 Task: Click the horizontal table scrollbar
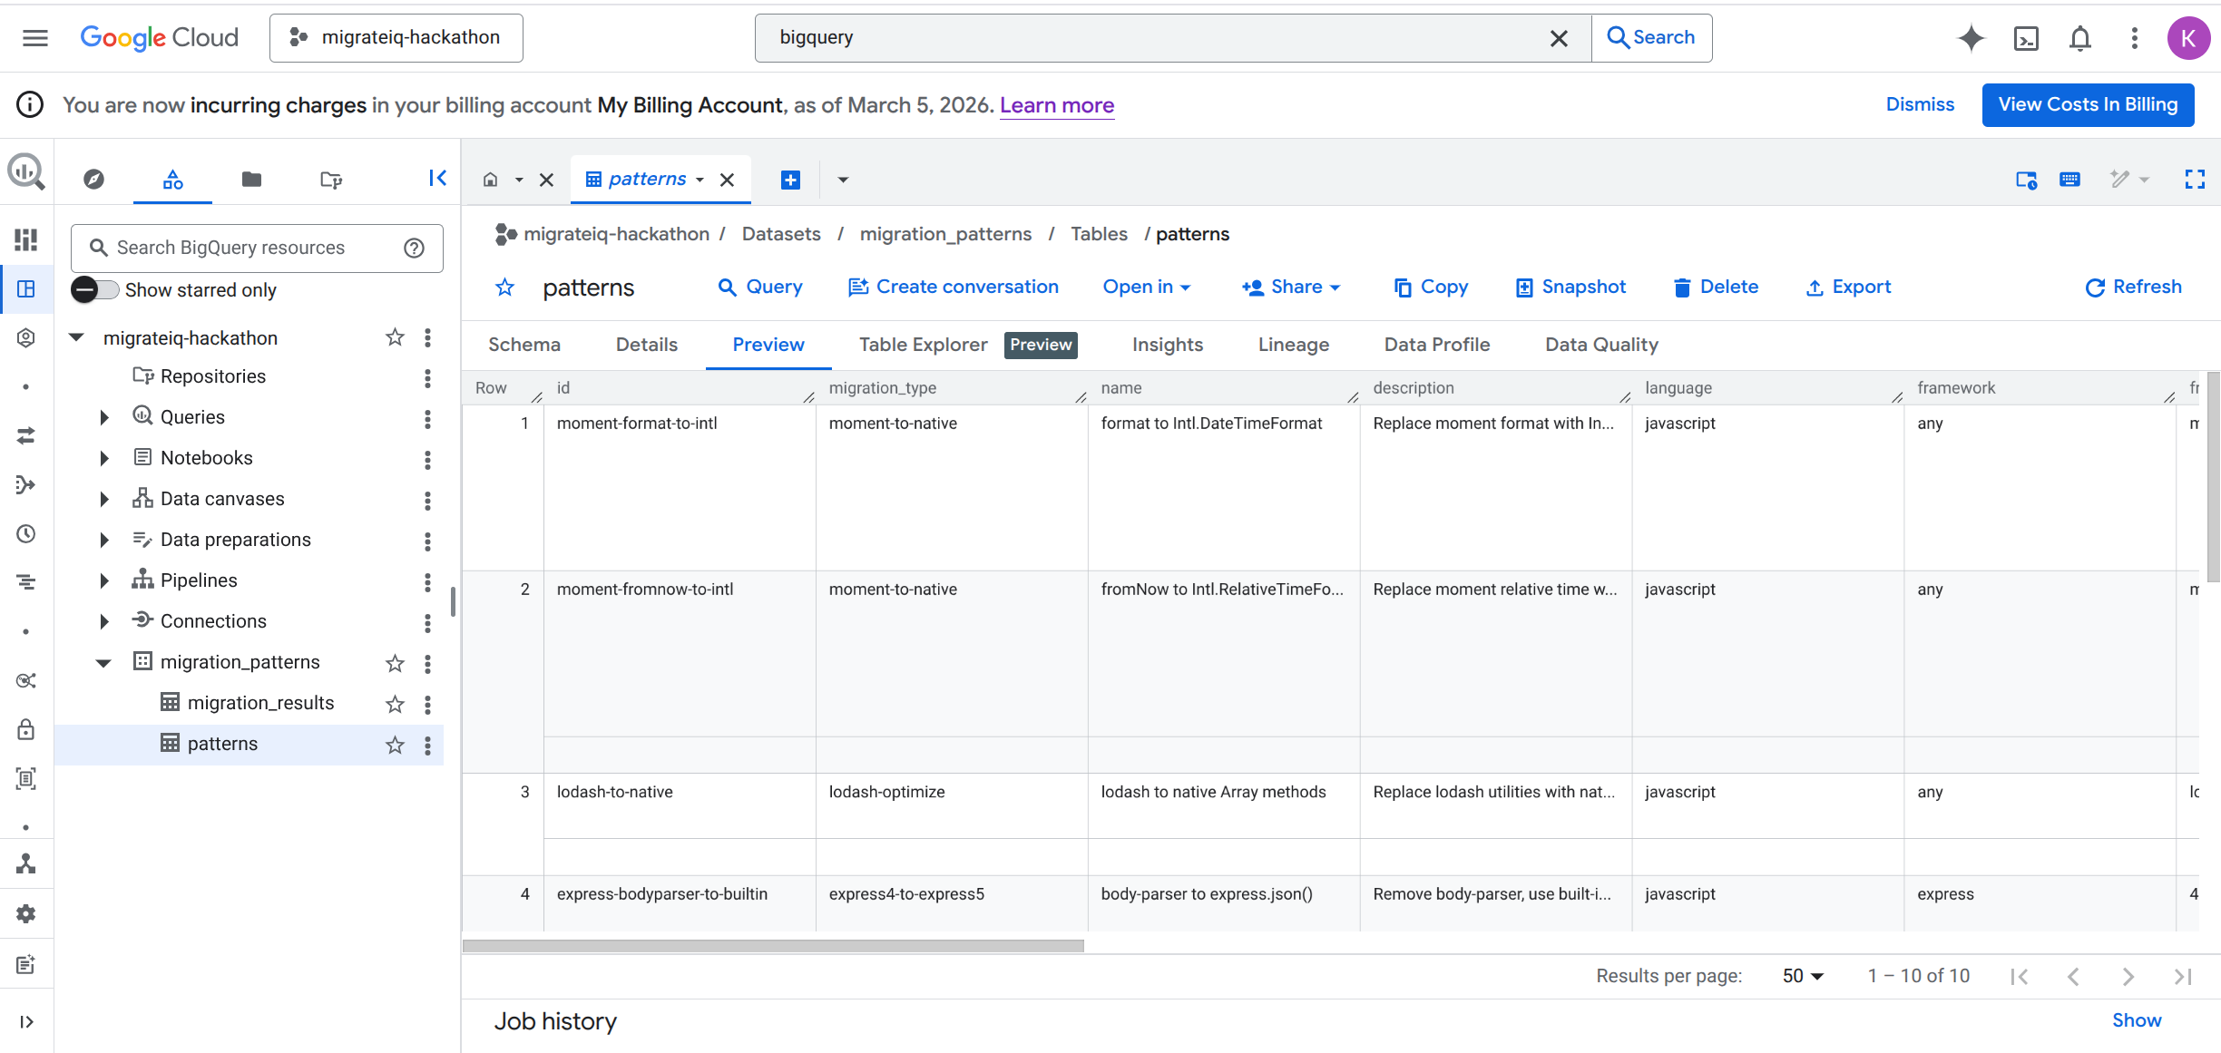[x=773, y=946]
